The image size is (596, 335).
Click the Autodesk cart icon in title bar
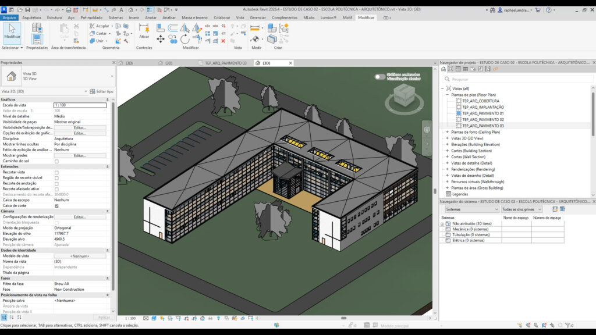coord(537,10)
